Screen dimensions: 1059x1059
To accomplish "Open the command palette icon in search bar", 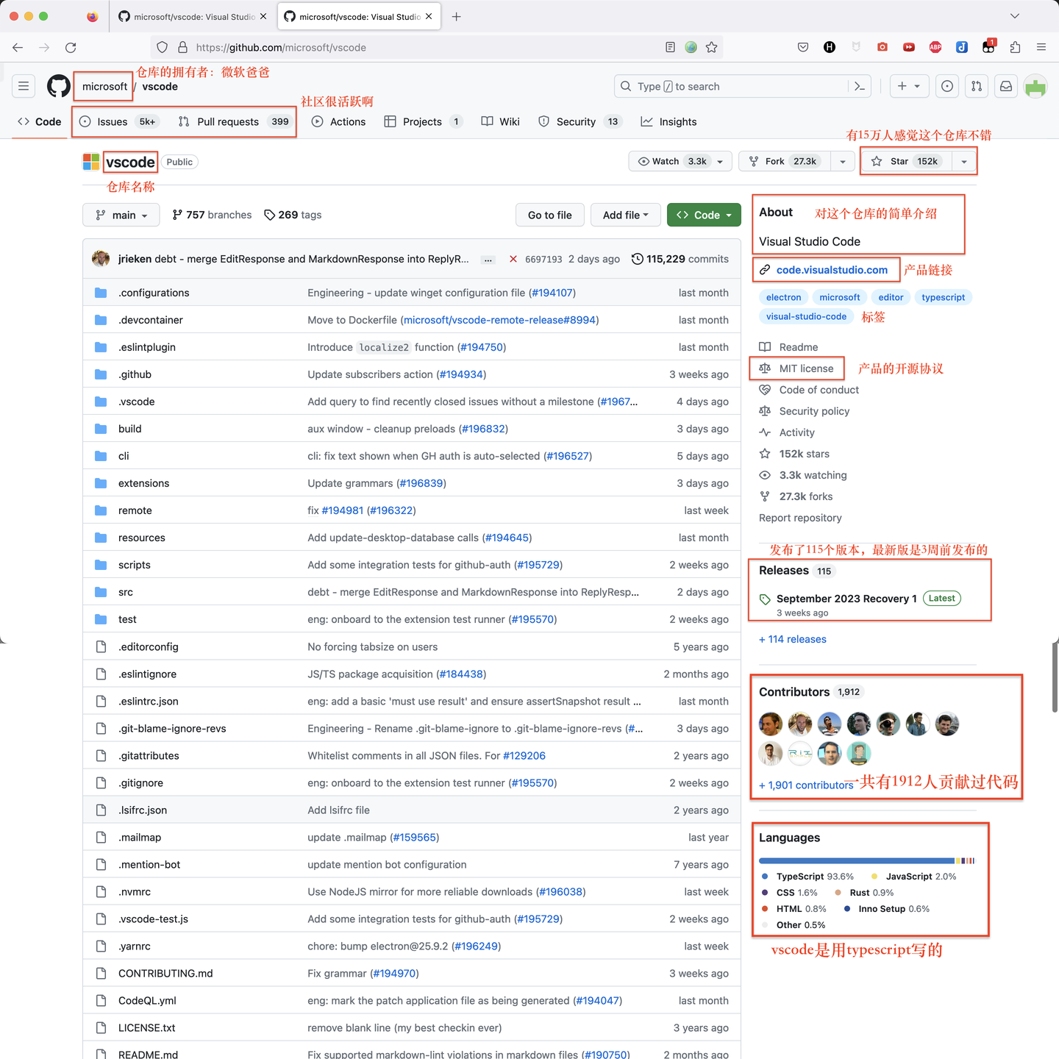I will pos(859,86).
